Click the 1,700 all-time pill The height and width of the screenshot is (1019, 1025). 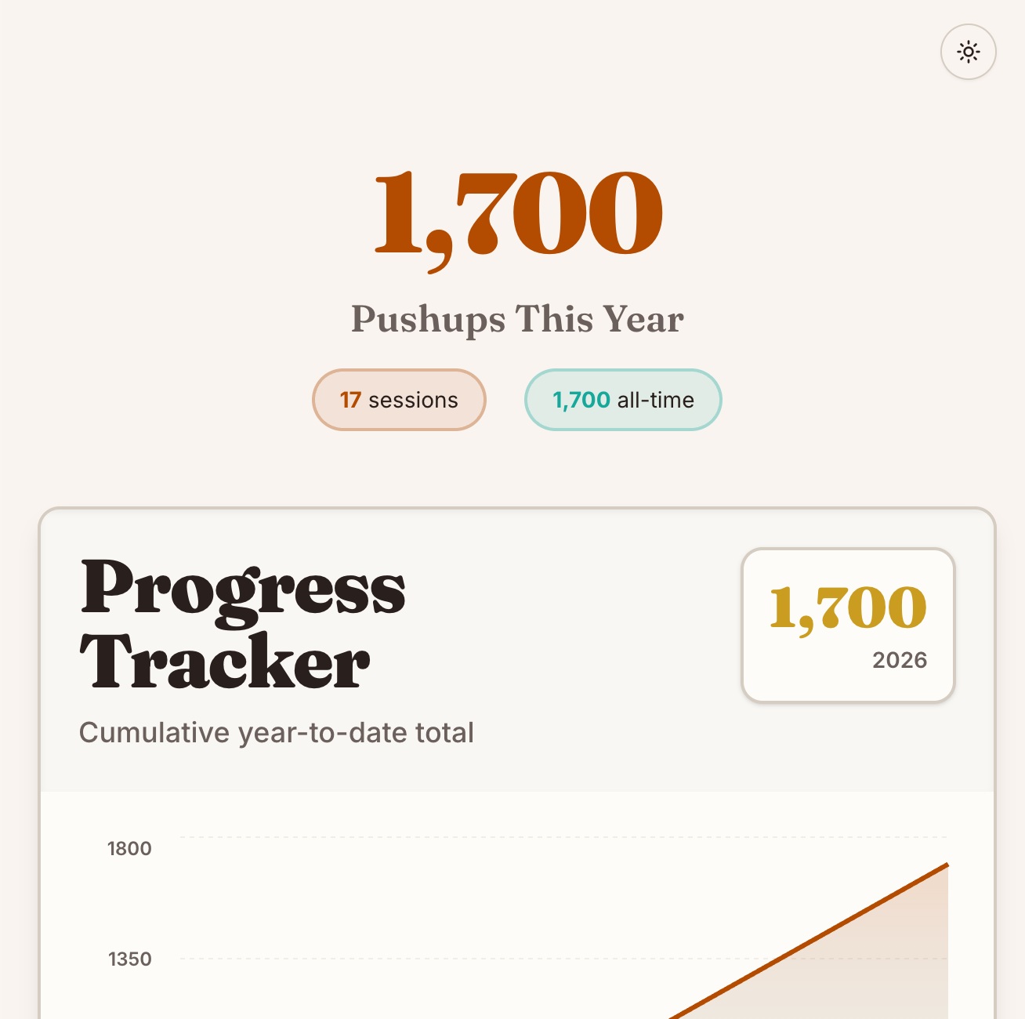(x=623, y=400)
